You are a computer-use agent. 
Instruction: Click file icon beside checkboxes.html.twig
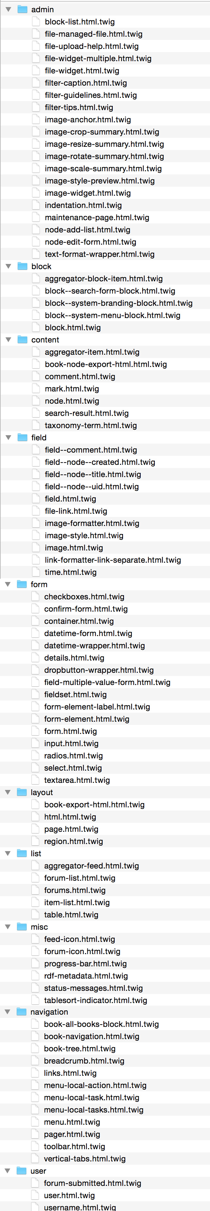pos(36,596)
